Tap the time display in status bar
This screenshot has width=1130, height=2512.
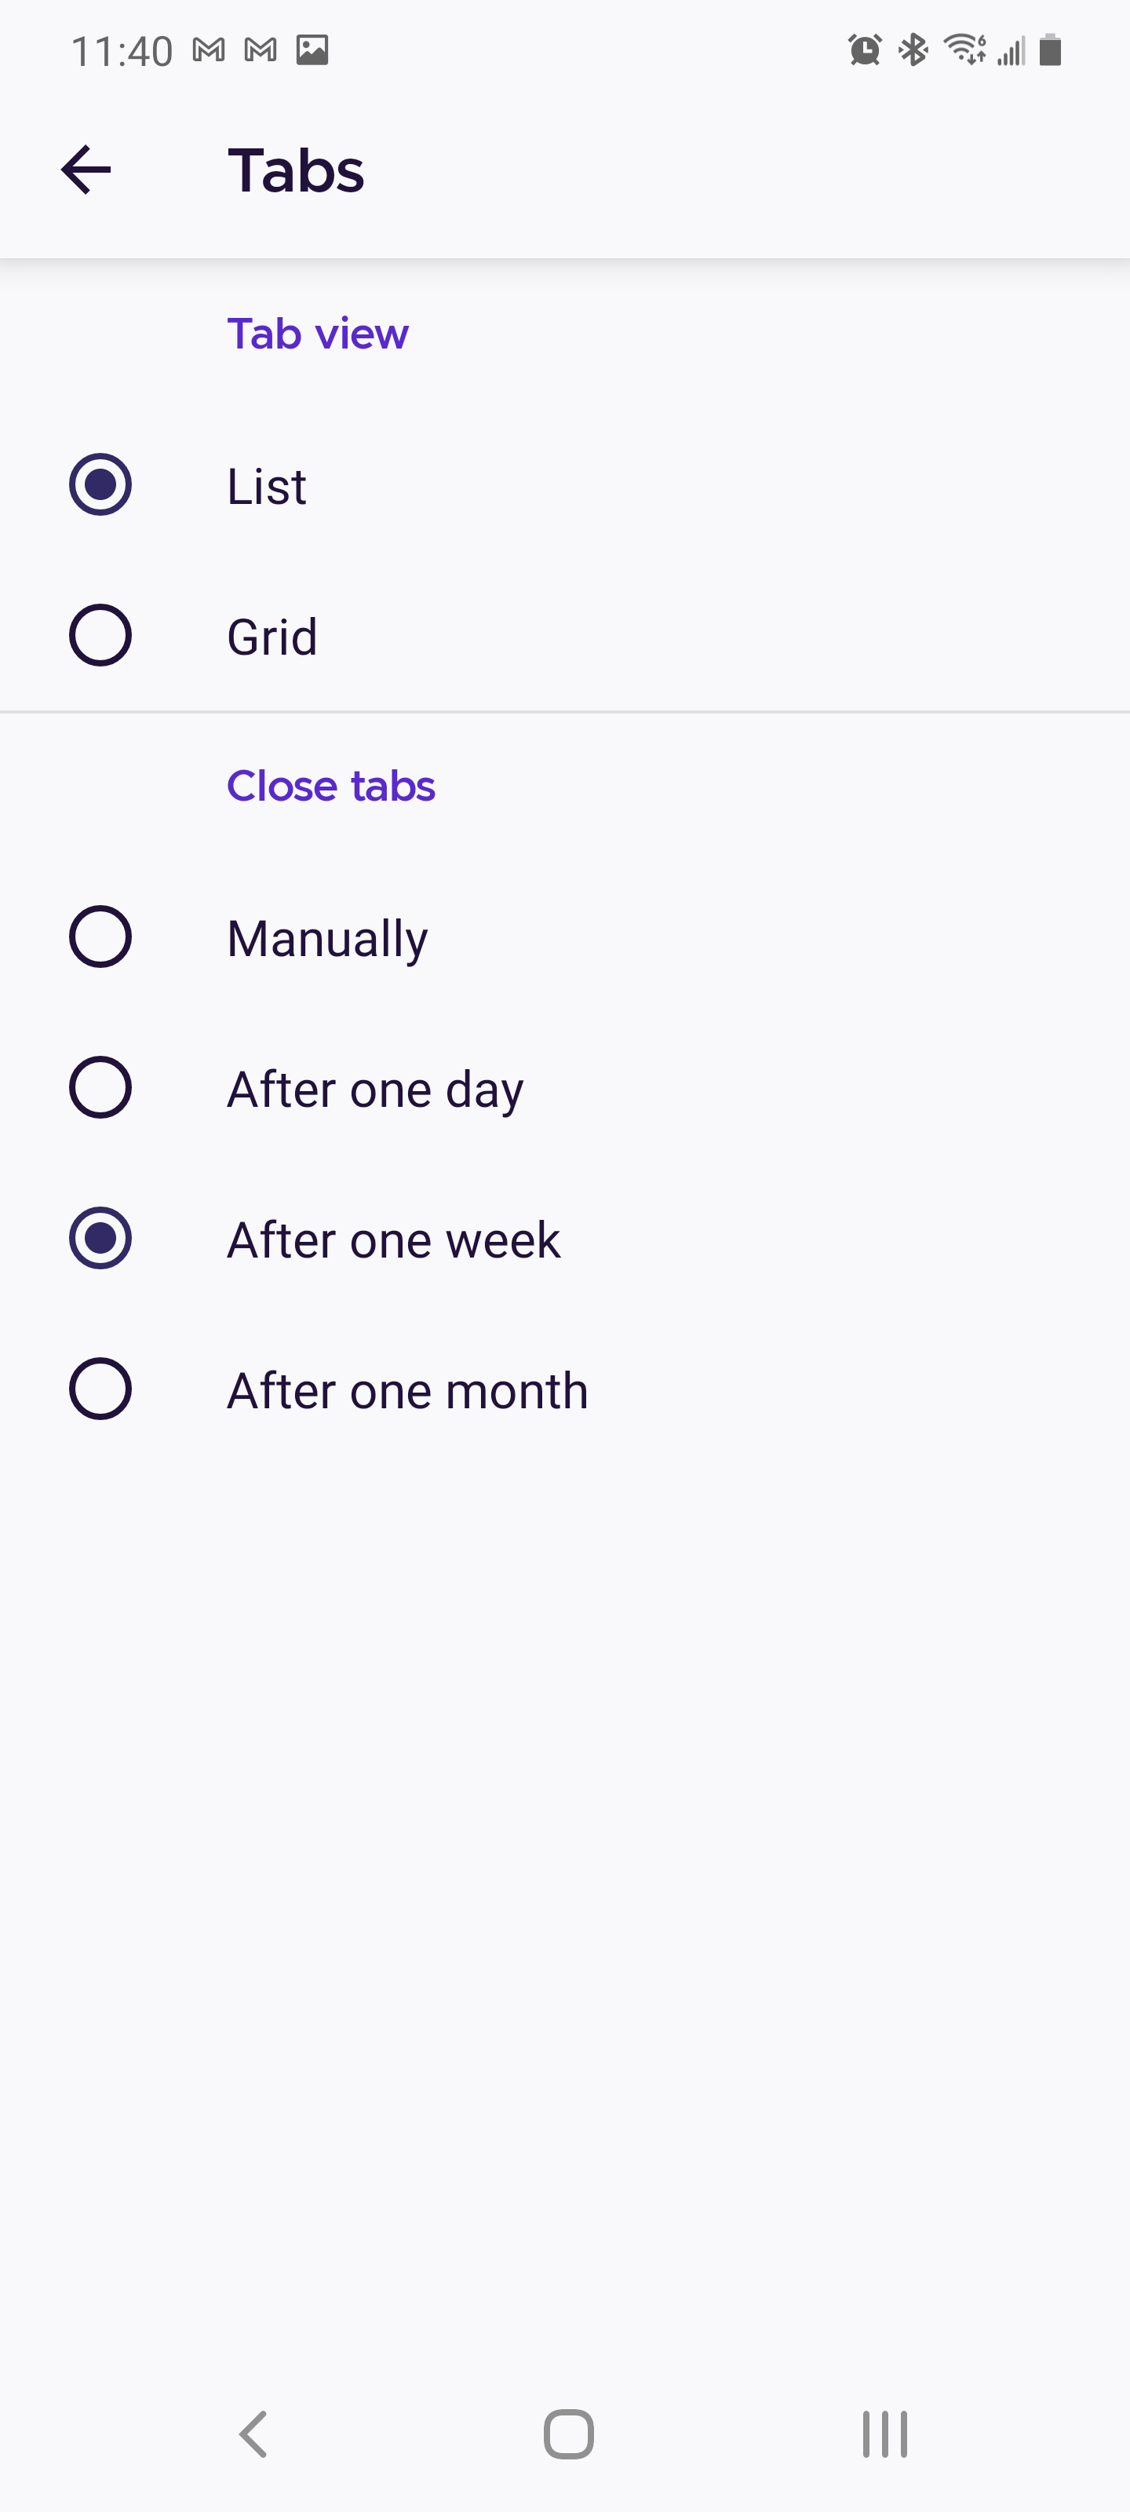point(124,49)
